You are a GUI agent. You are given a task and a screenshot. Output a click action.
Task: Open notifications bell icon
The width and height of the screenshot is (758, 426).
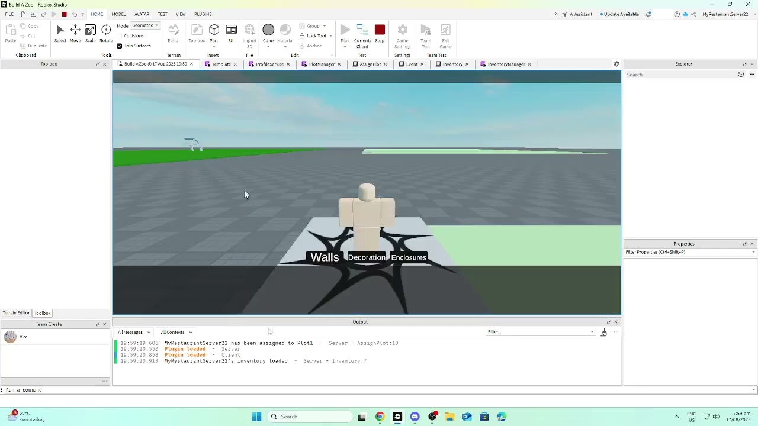(x=648, y=14)
